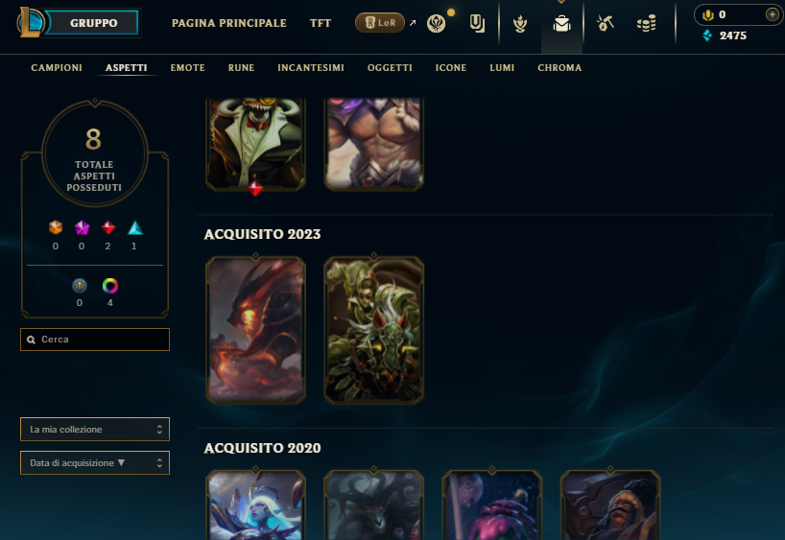This screenshot has height=540, width=785.
Task: Click the rainbow chroma count circle
Action: [110, 286]
